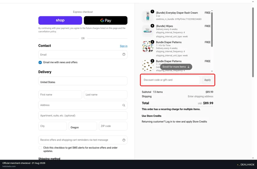Click the (Bundle) Wipes product thumbnail
The width and height of the screenshot is (257, 169).
(148, 30)
